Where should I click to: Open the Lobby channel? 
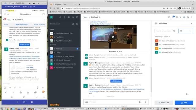tap(64, 53)
